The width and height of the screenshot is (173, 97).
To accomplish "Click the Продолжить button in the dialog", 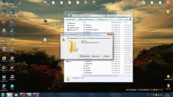I will click(x=84, y=56).
